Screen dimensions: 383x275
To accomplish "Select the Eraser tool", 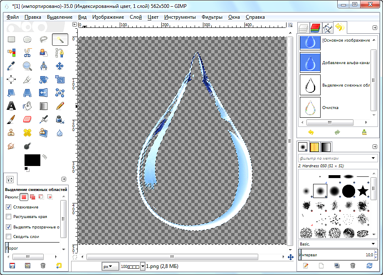I will [27, 119].
